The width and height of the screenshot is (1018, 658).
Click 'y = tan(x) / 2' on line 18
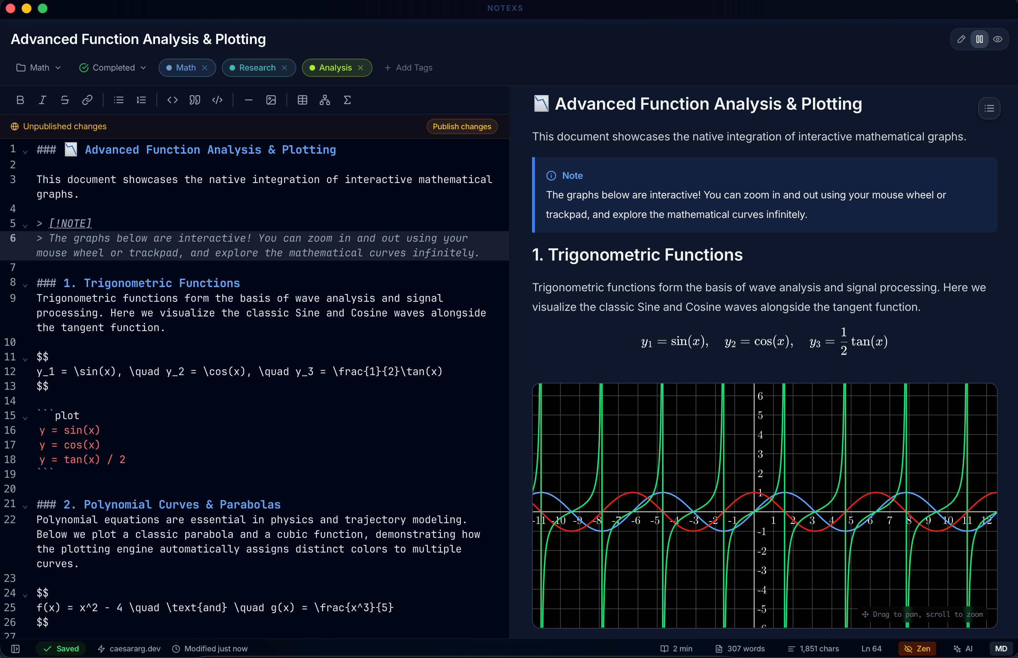point(82,459)
